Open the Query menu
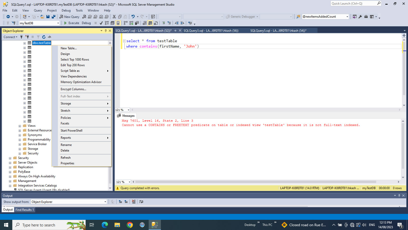The width and height of the screenshot is (408, 230). [38, 10]
